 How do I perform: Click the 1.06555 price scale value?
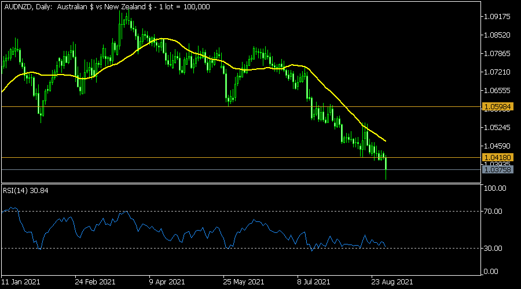click(x=497, y=91)
